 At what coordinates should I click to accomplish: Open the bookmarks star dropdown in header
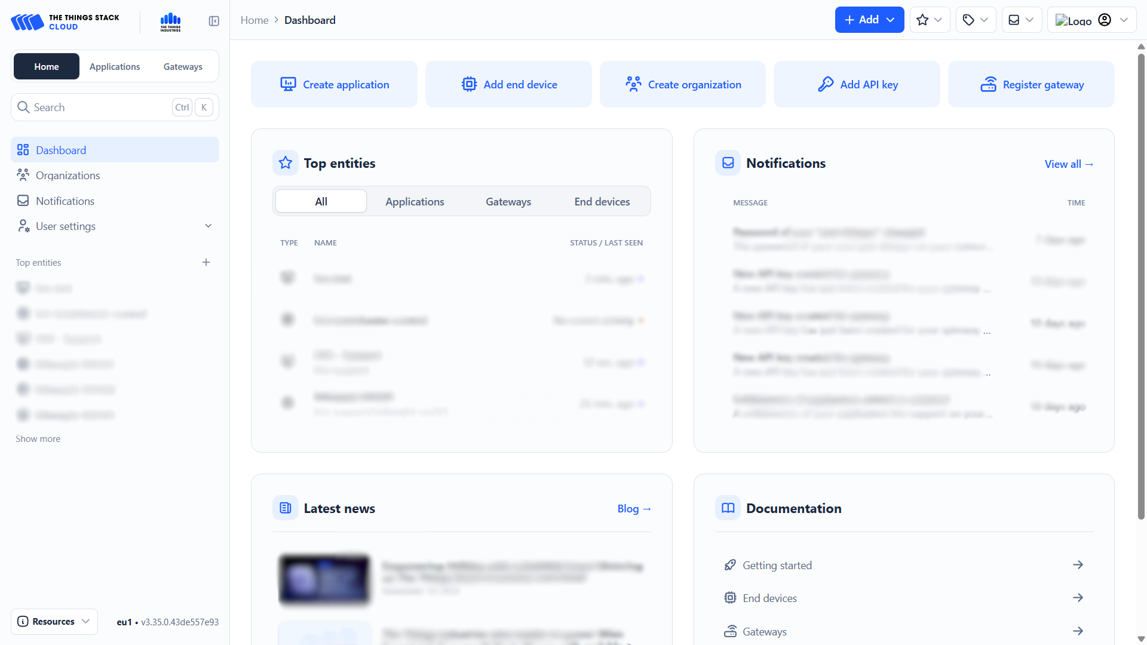coord(930,20)
